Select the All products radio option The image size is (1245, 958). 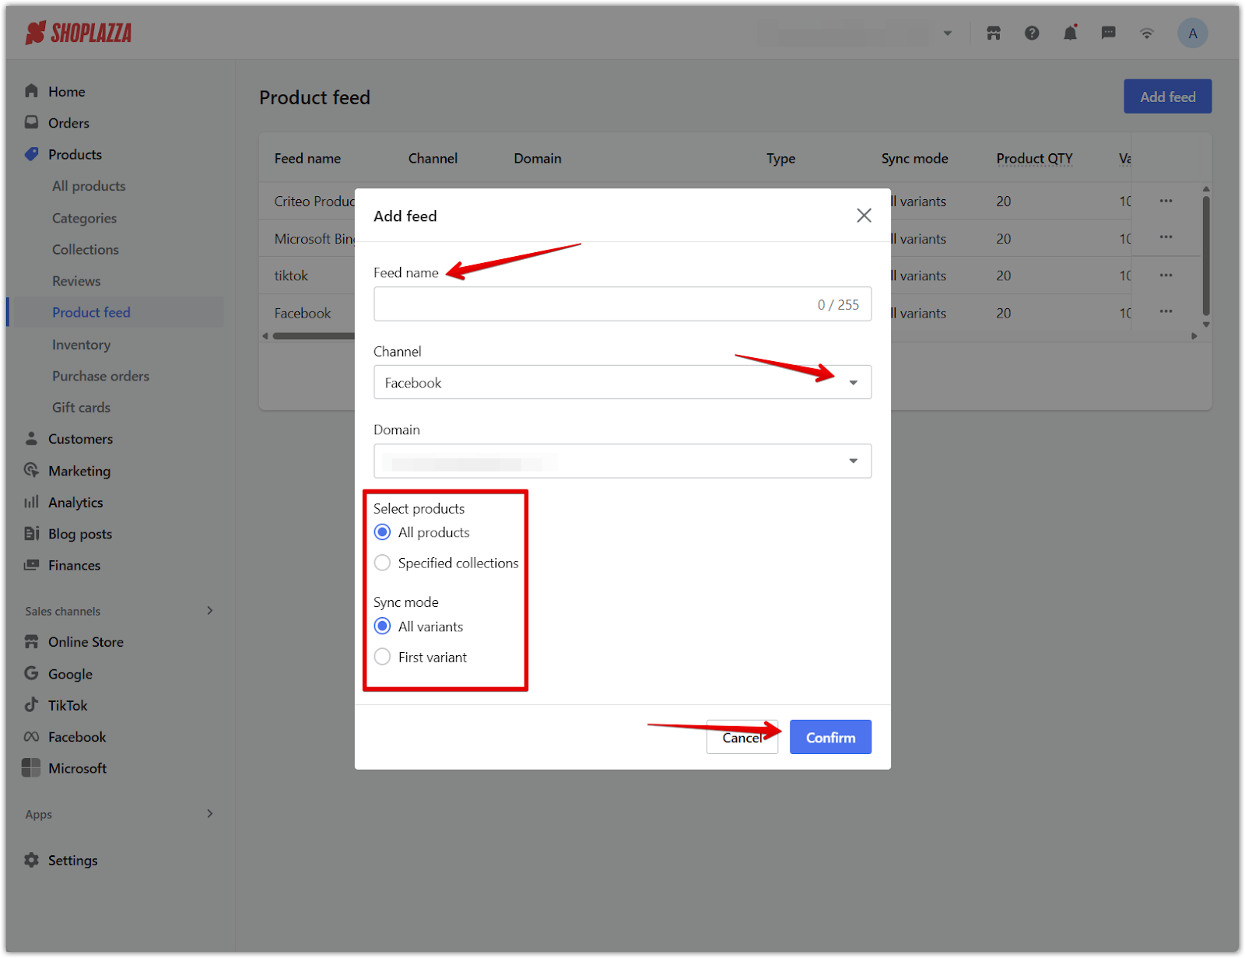click(382, 532)
